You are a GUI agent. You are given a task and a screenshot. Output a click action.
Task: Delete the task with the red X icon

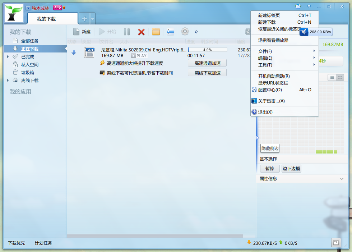click(141, 32)
